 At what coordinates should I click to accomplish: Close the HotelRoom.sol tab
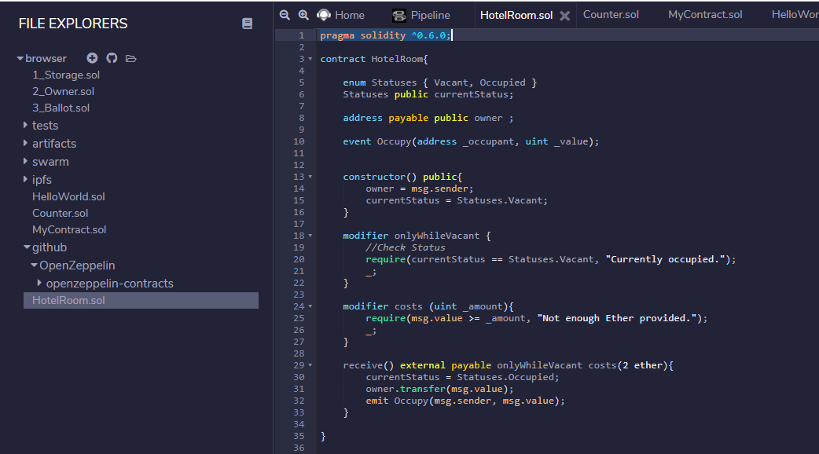(x=564, y=16)
